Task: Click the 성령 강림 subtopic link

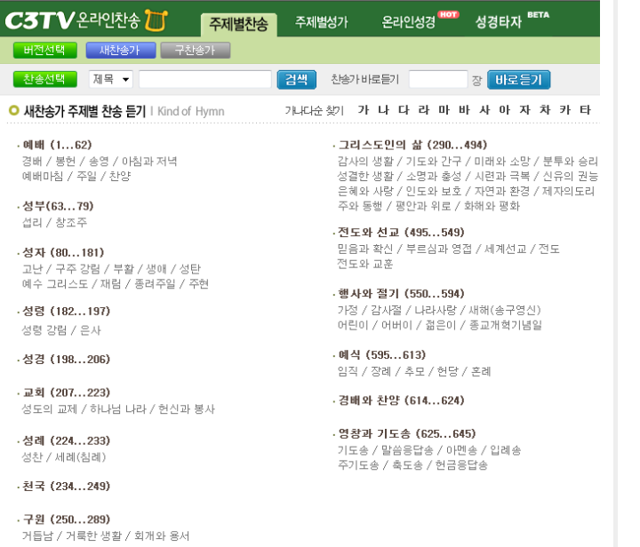Action: [x=44, y=330]
